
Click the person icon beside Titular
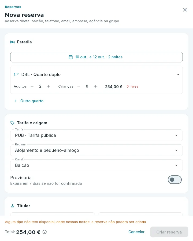(x=13, y=206)
